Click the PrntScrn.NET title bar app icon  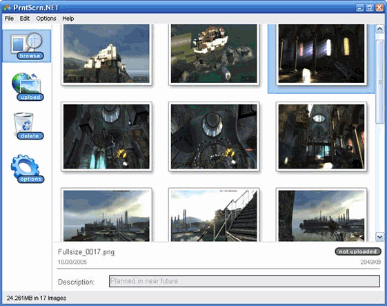pyautogui.click(x=7, y=8)
